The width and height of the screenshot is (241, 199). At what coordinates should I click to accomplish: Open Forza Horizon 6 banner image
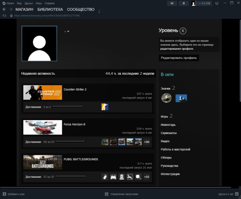tap(43, 127)
